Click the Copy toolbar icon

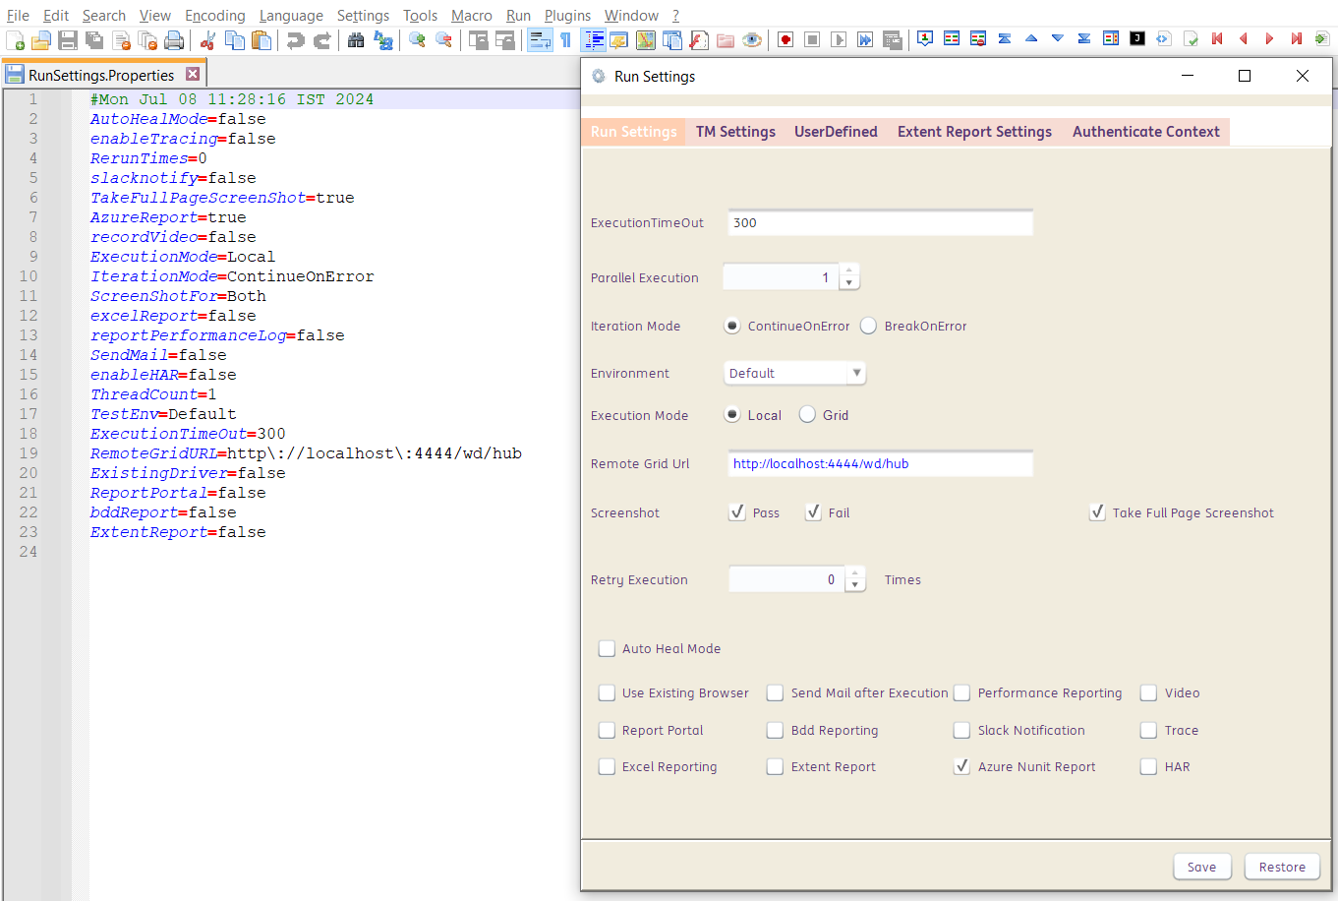(235, 40)
